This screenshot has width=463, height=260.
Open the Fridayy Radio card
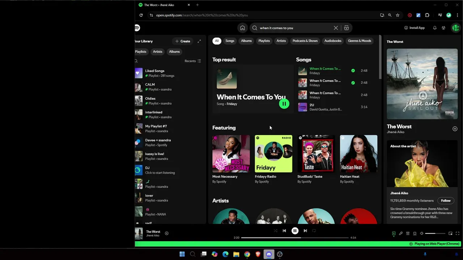pos(273,159)
